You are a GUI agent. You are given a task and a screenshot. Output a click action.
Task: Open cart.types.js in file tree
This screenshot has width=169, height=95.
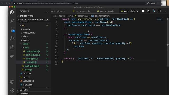pyautogui.click(x=34, y=59)
